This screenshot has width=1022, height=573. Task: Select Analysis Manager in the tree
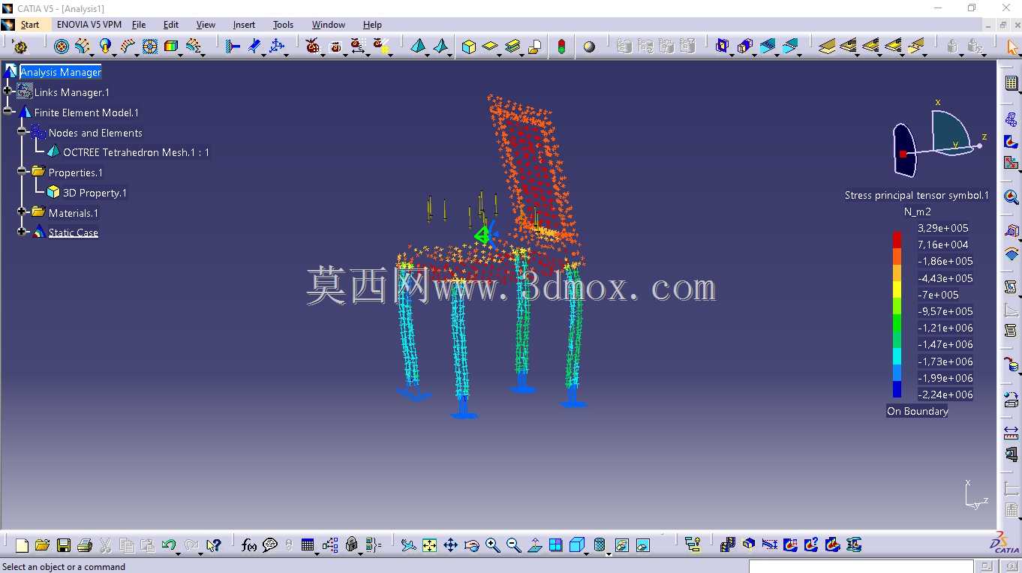click(x=61, y=72)
